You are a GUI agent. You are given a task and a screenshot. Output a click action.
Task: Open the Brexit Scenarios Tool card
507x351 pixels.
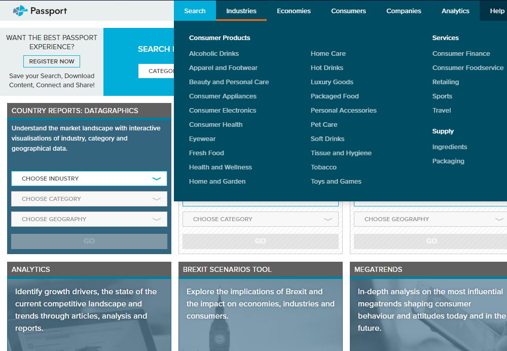click(x=261, y=306)
